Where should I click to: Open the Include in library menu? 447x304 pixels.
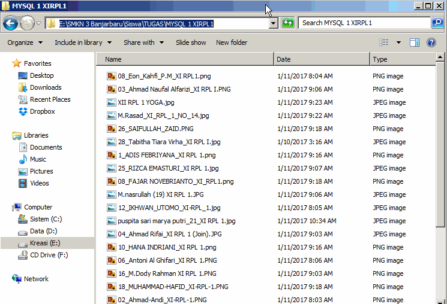pyautogui.click(x=83, y=42)
